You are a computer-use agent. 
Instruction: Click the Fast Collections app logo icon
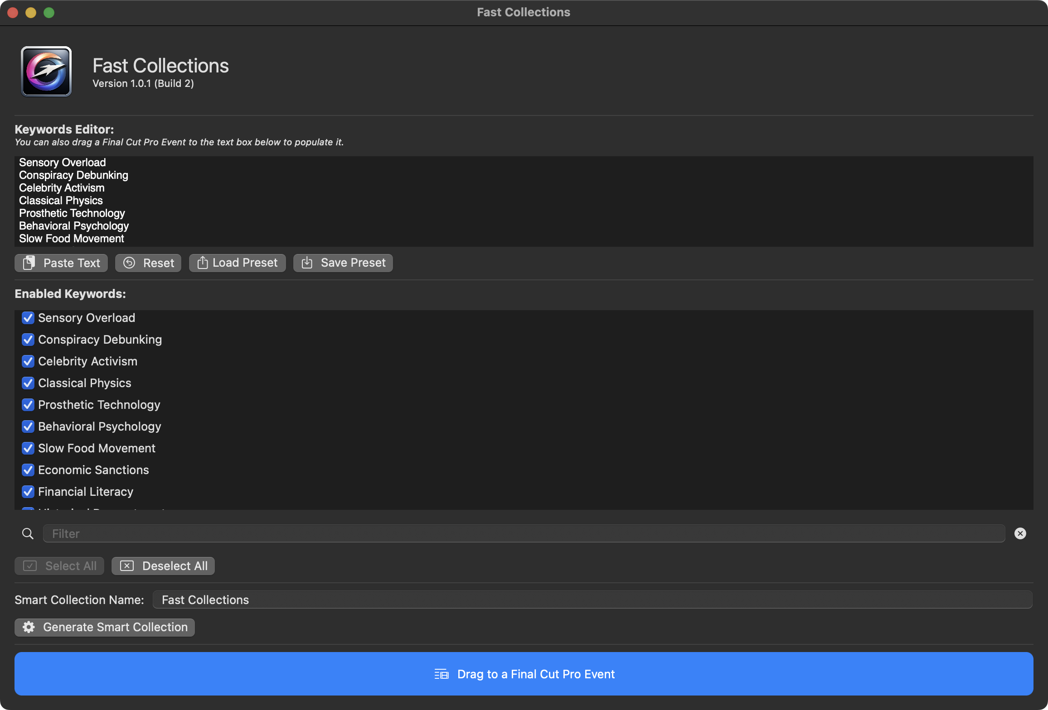pyautogui.click(x=46, y=72)
